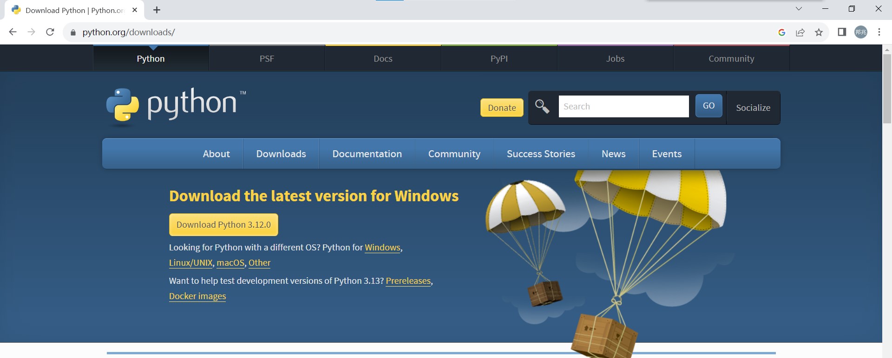Click the tab search chevron
This screenshot has width=892, height=358.
click(799, 9)
